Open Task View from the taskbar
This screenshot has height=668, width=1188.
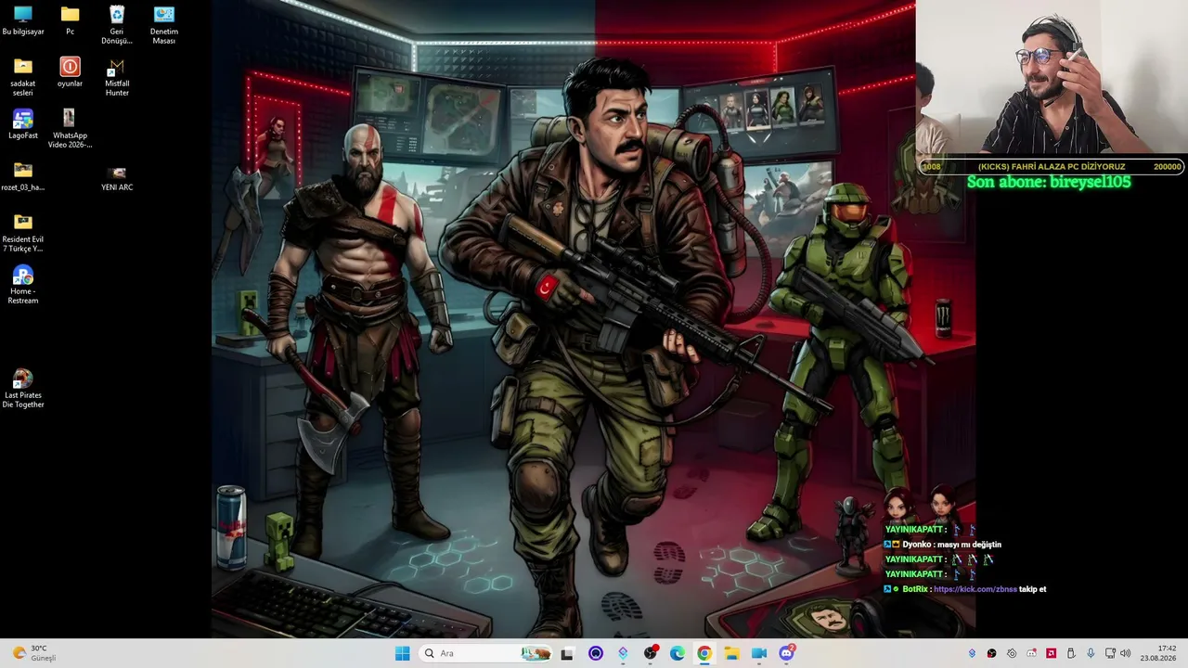(x=567, y=653)
